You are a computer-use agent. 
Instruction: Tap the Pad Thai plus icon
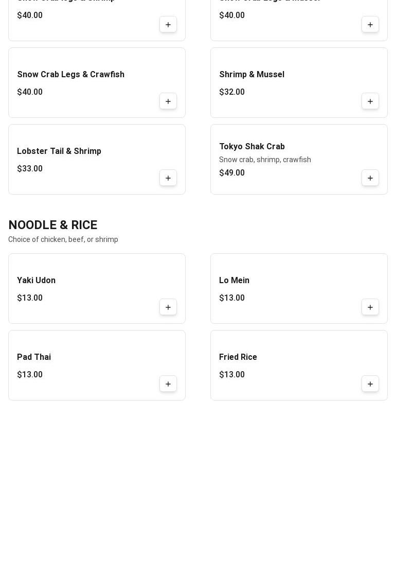click(x=168, y=384)
